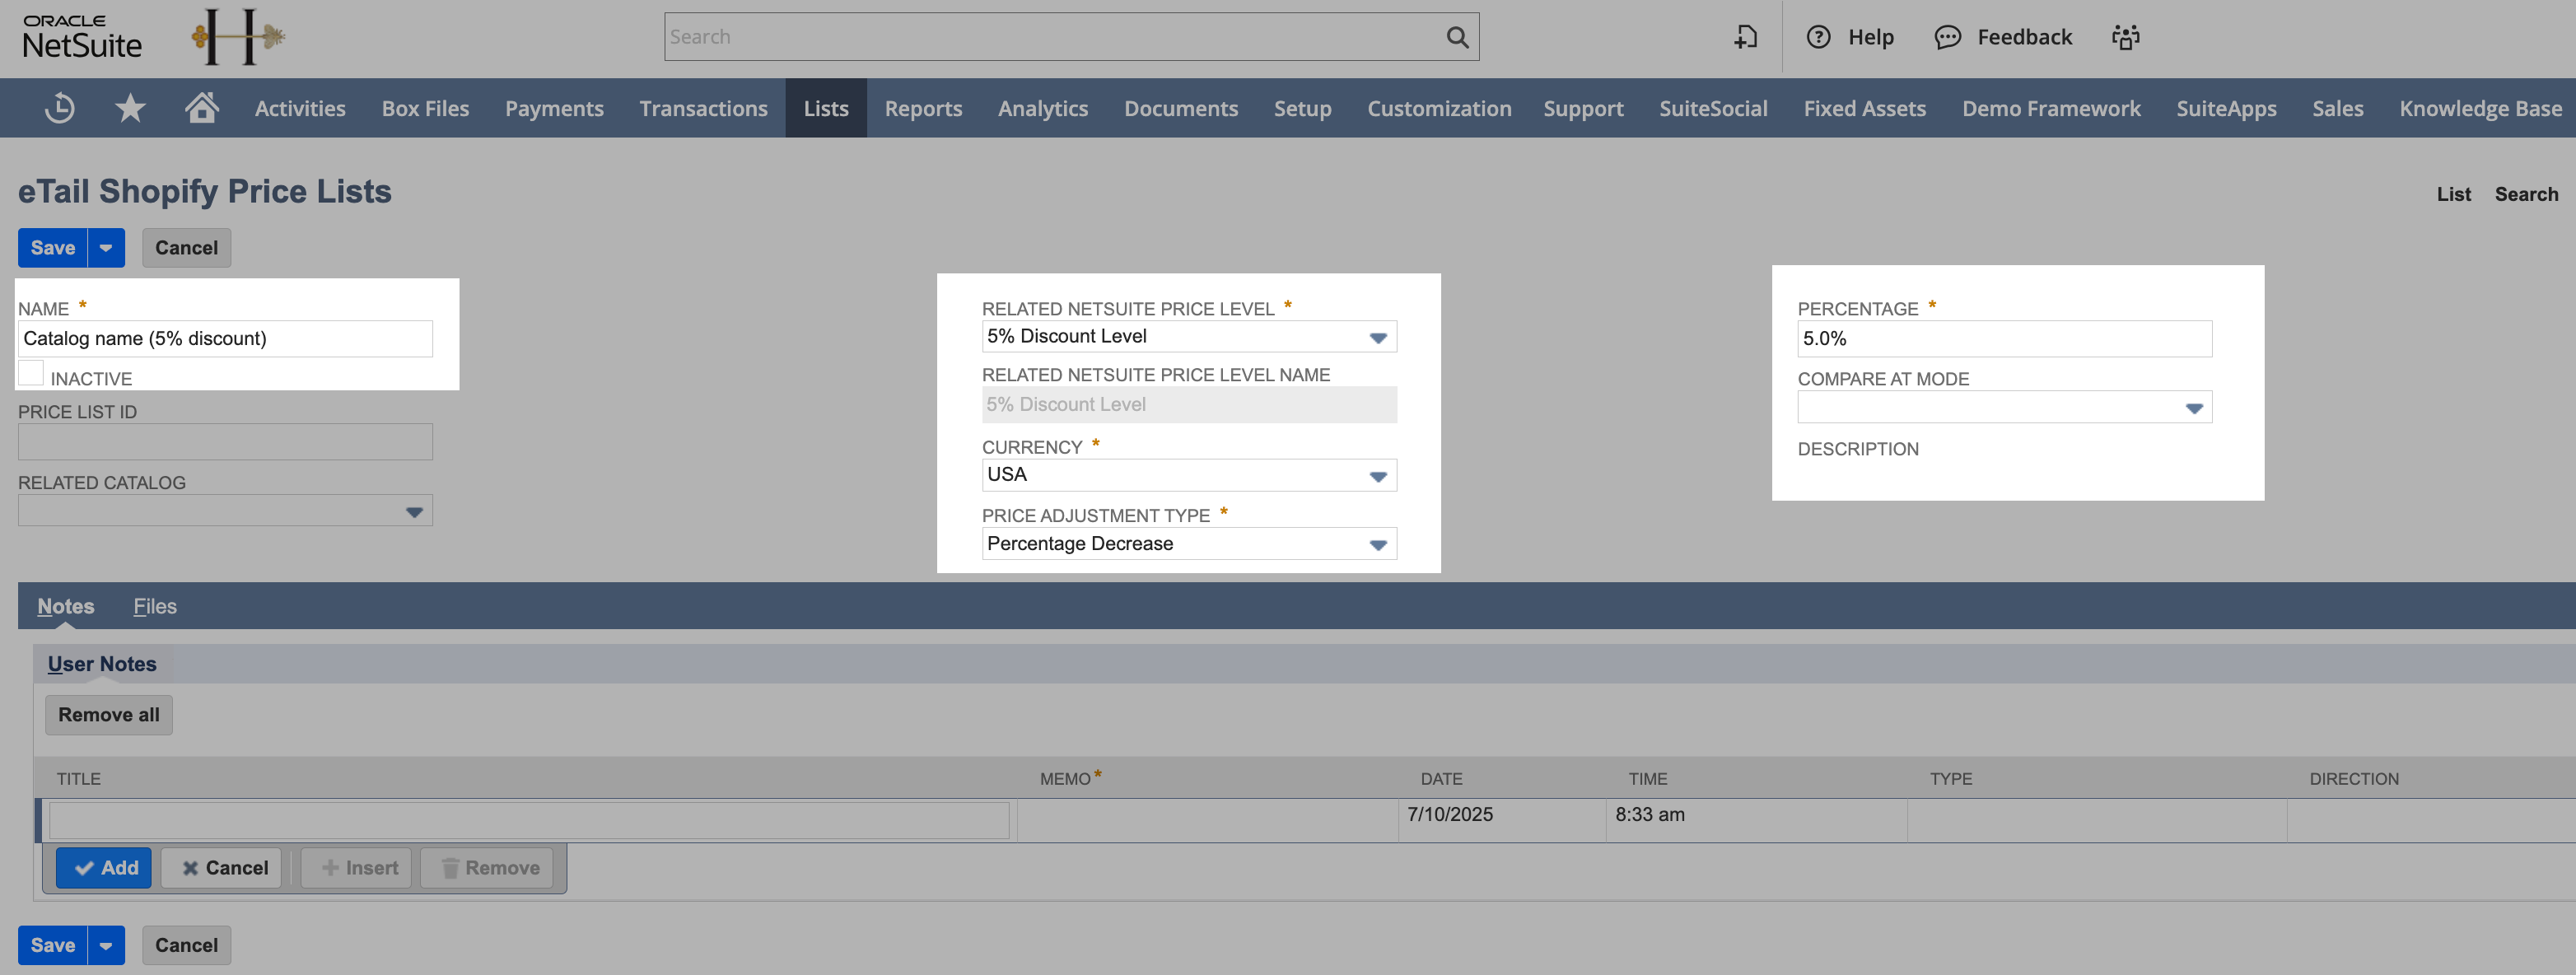The width and height of the screenshot is (2576, 975).
Task: Open the Setup menu
Action: tap(1302, 108)
